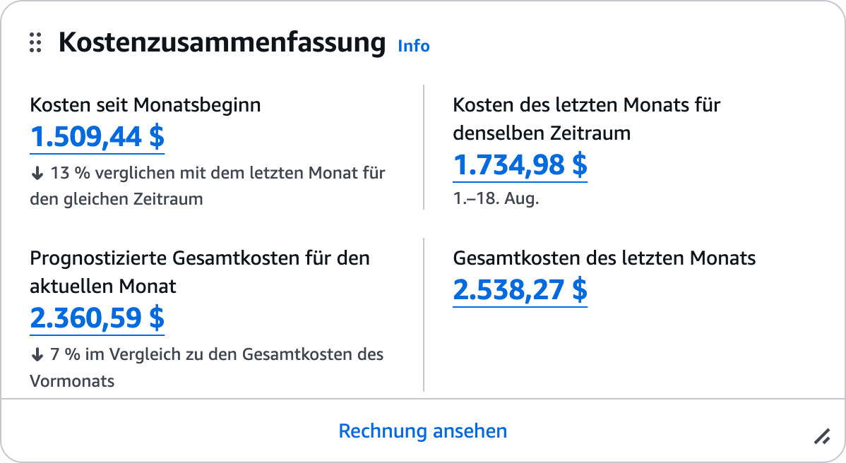The width and height of the screenshot is (846, 463).
Task: Click the drag handle dots beside Kostenzusammenfassung
Action: point(35,44)
